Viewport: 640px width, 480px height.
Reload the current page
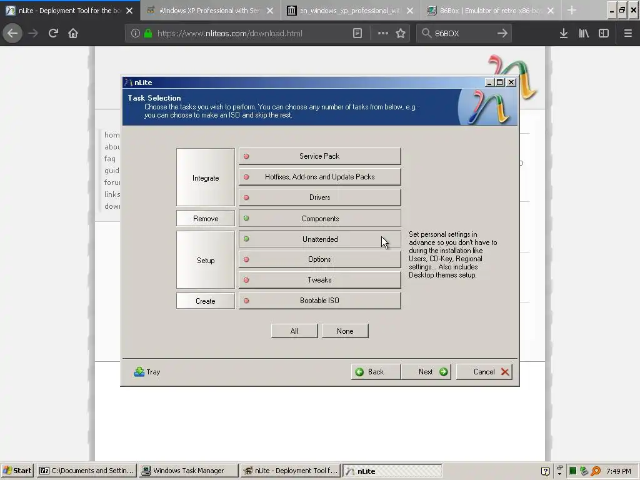53,33
